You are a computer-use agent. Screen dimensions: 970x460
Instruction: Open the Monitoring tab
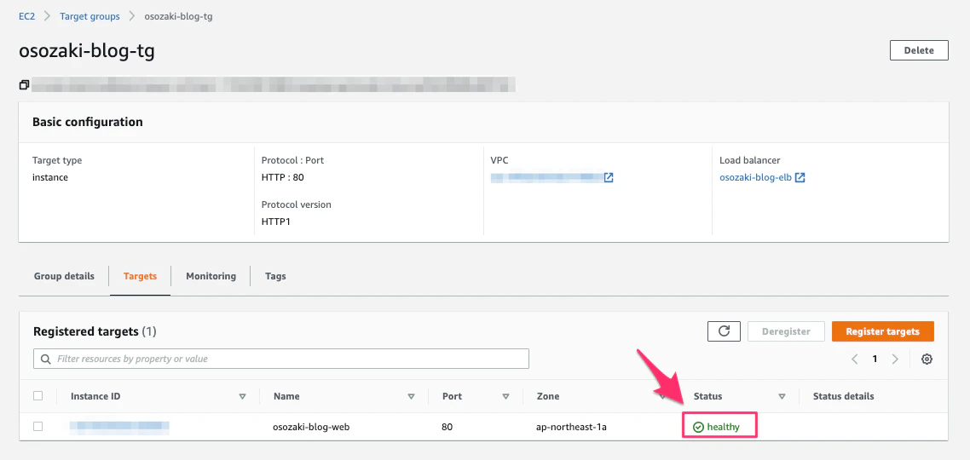(211, 276)
